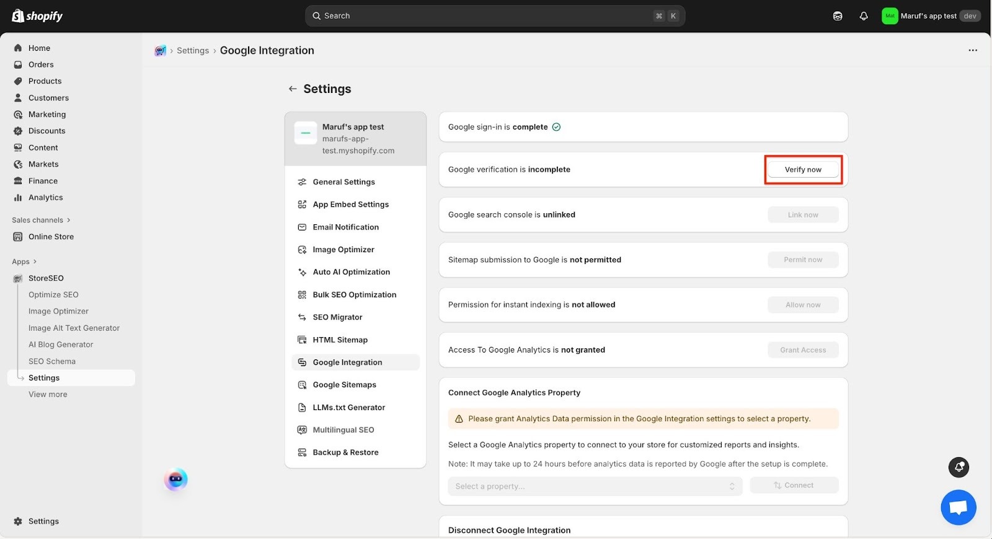Click the Allow now button
The image size is (992, 539).
803,305
